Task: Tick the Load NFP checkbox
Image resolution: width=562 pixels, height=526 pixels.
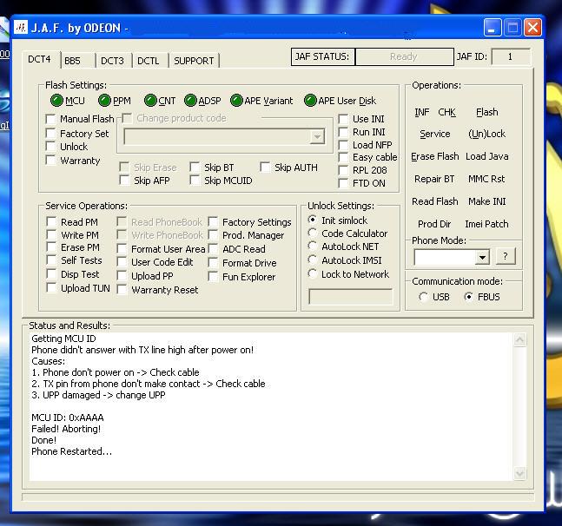Action: 343,145
